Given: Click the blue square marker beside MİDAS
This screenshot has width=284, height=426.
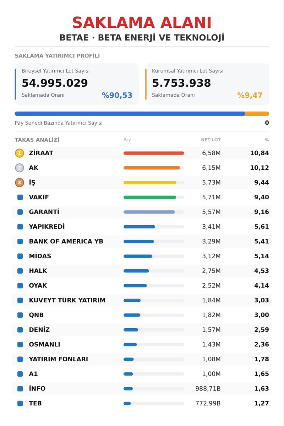Looking at the screenshot, I should point(20,256).
